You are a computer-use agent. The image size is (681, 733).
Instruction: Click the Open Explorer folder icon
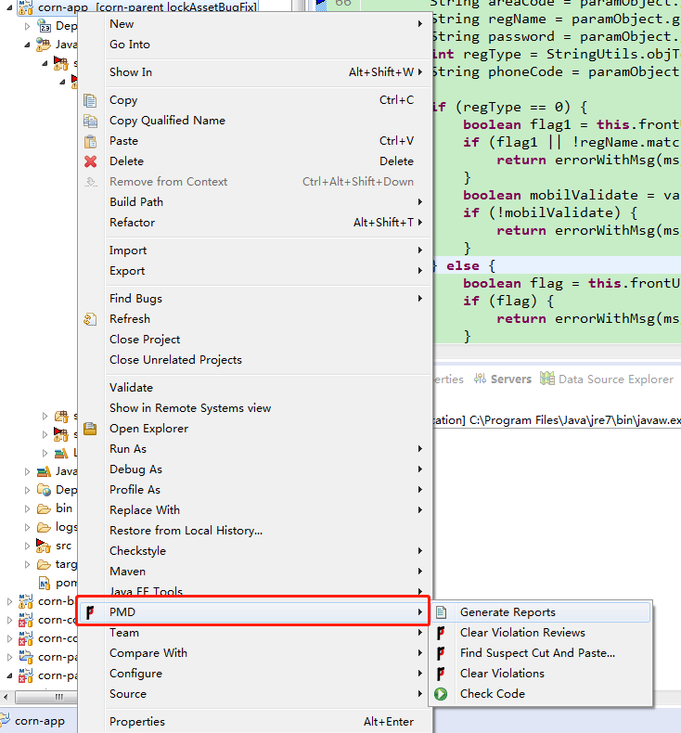click(90, 429)
